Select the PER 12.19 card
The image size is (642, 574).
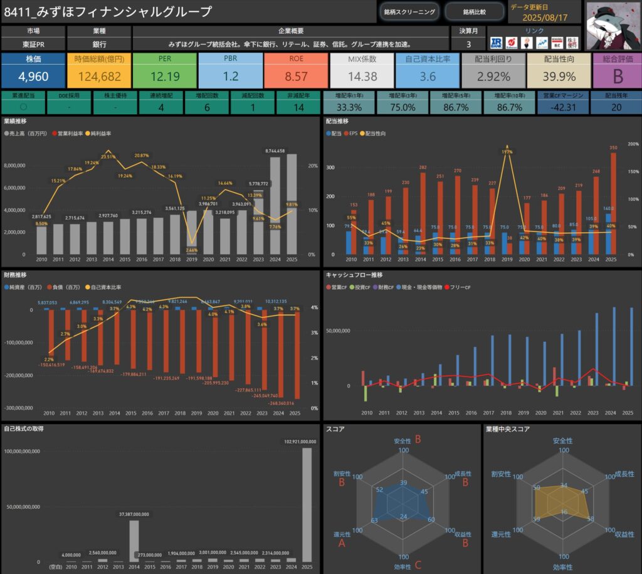[x=165, y=70]
